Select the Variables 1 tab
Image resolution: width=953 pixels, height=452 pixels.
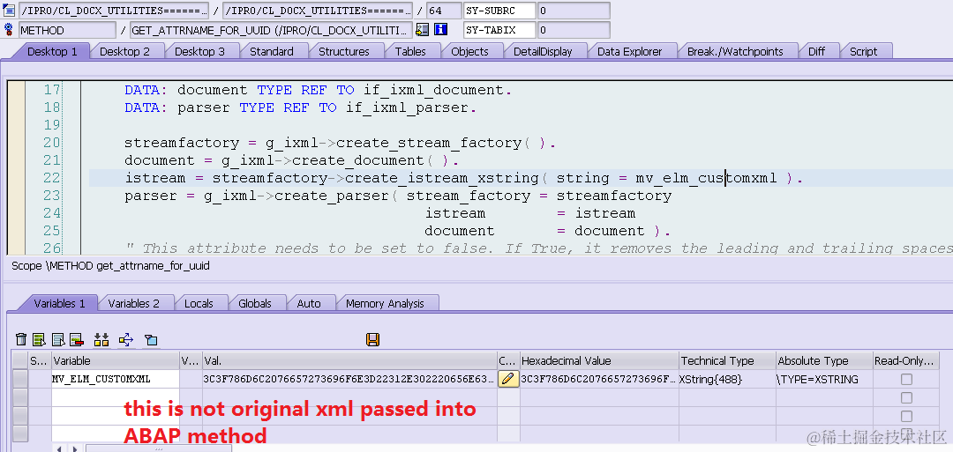[59, 303]
